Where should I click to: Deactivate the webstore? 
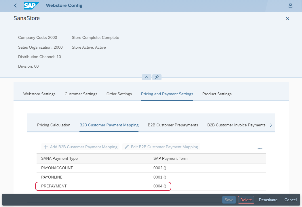(x=268, y=200)
